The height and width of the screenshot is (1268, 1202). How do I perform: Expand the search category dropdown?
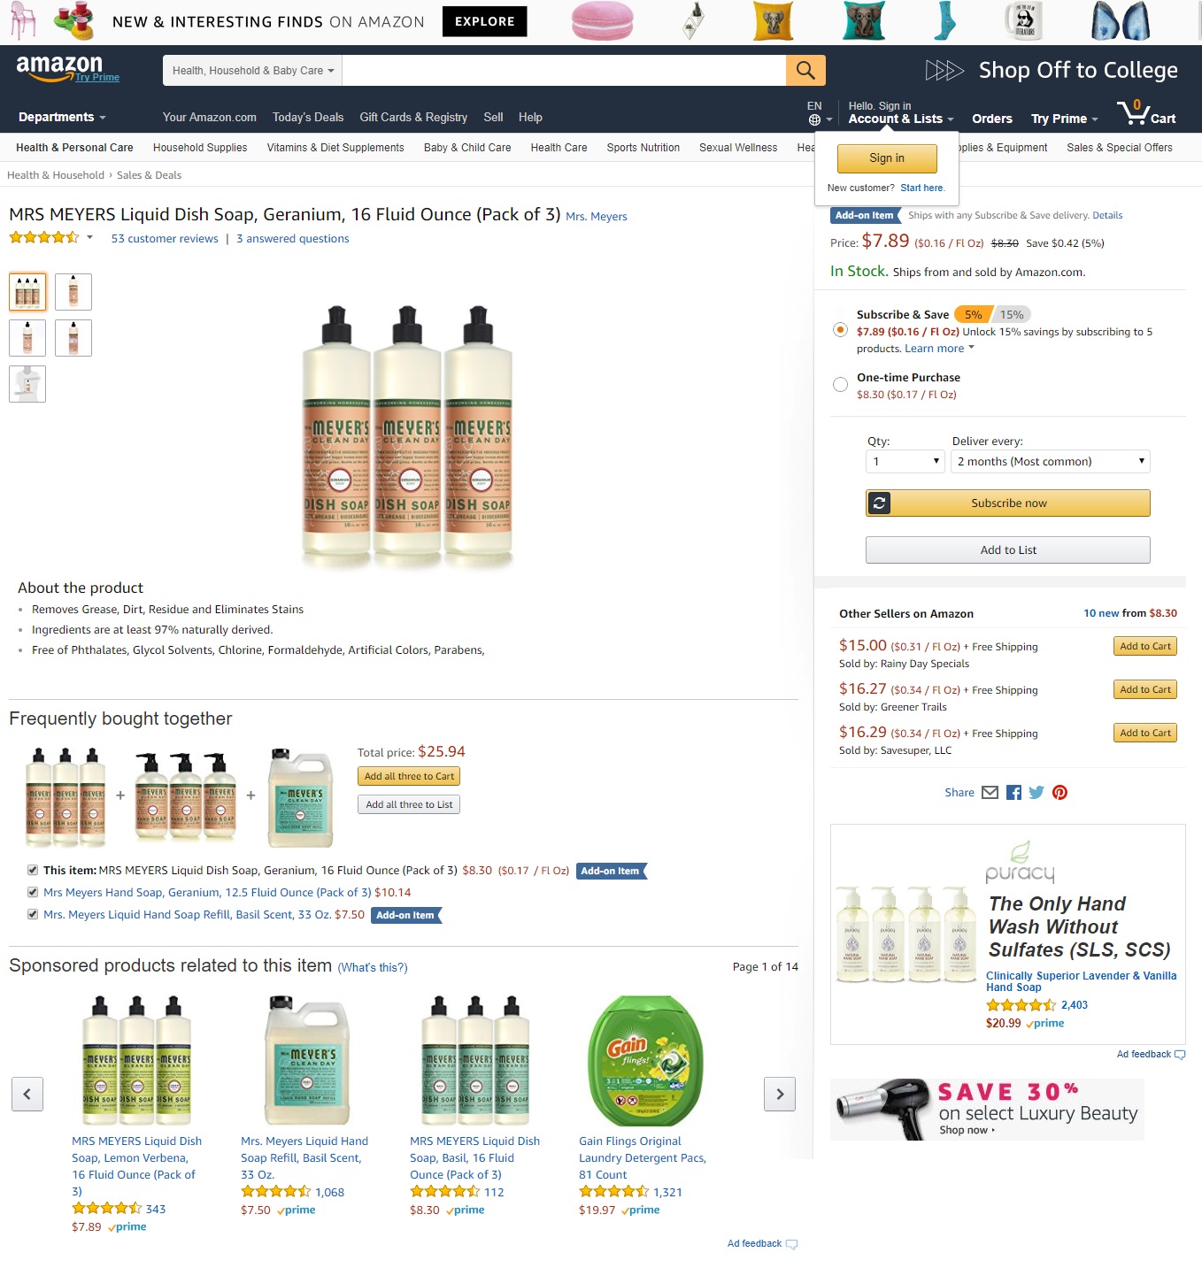(x=252, y=71)
